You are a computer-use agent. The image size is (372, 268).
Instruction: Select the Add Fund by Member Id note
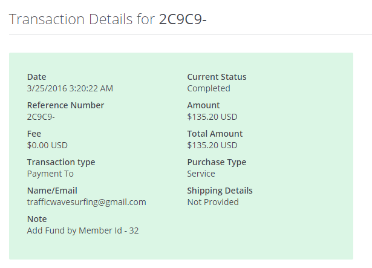point(83,230)
